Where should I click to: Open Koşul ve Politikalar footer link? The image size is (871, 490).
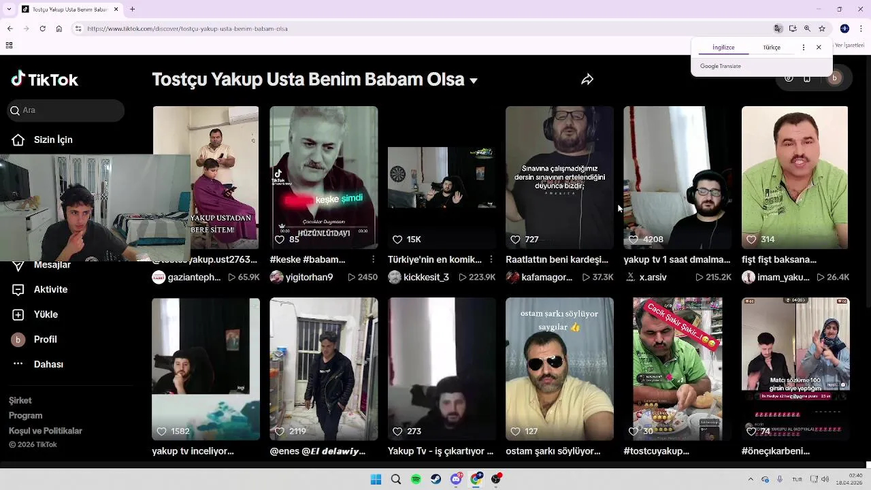point(46,431)
